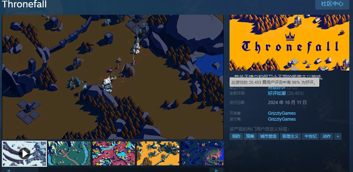
Task: Click the left arrow of thumbnail strip scrollbar
Action: point(8,170)
